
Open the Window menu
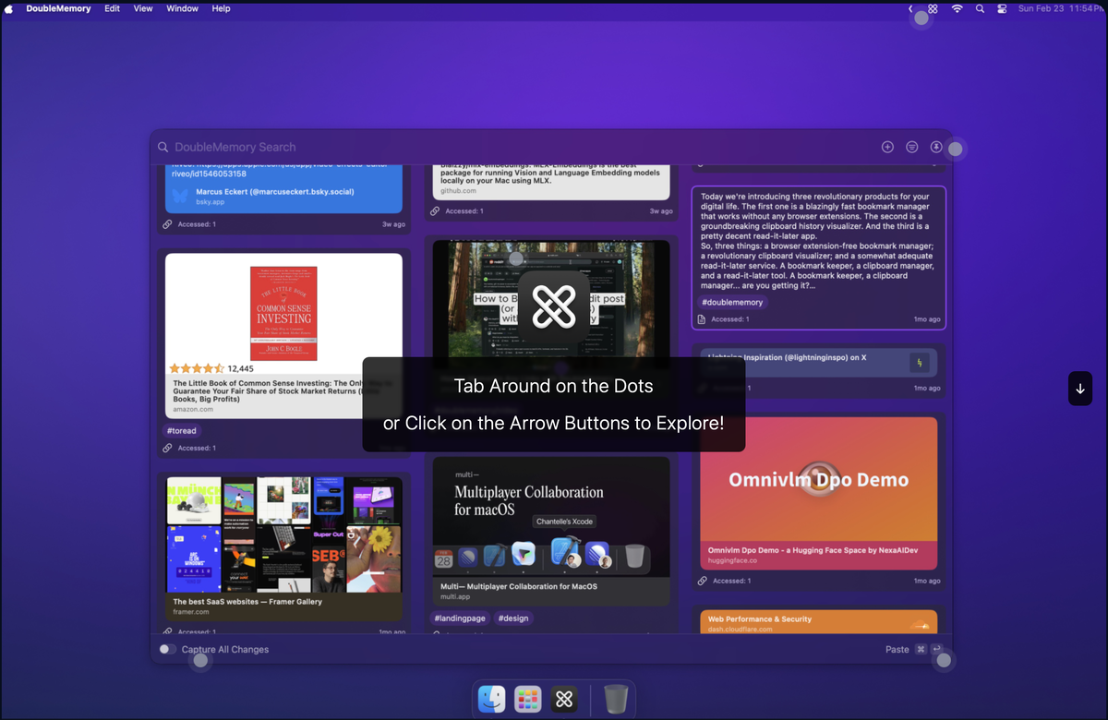point(182,8)
